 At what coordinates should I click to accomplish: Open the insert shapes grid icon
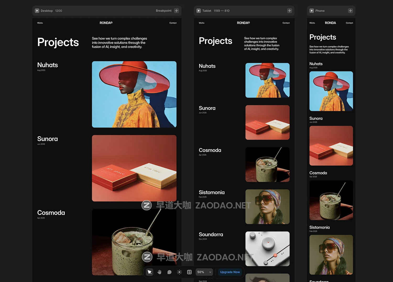coord(189,272)
